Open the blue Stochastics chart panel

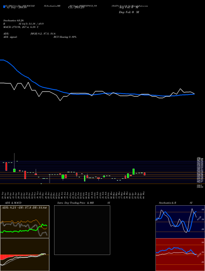tap(180, 222)
